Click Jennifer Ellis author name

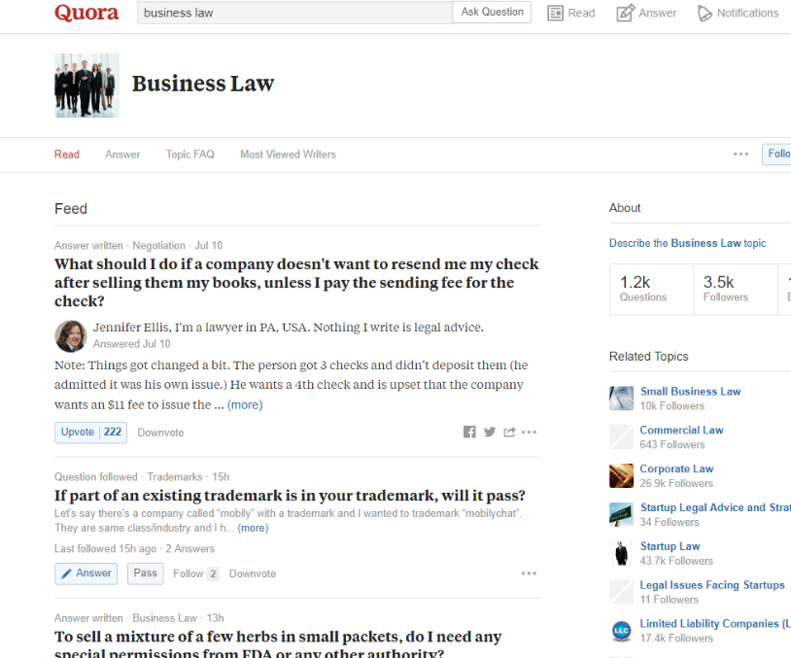coord(130,328)
